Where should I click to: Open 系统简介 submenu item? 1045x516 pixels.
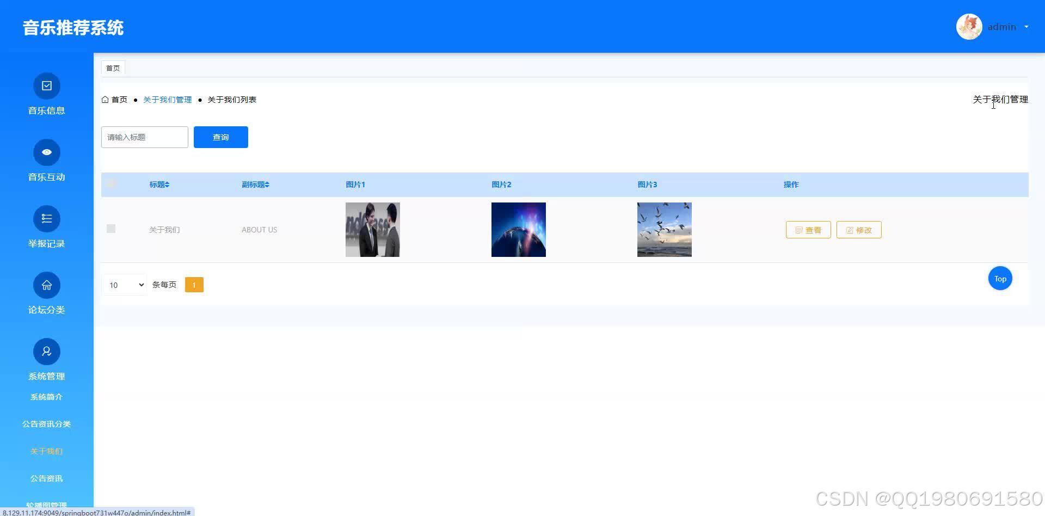tap(47, 397)
